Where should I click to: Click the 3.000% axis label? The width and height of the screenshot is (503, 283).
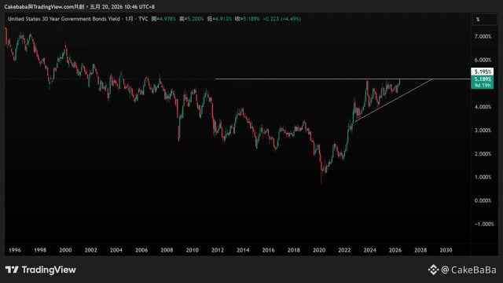(483, 130)
